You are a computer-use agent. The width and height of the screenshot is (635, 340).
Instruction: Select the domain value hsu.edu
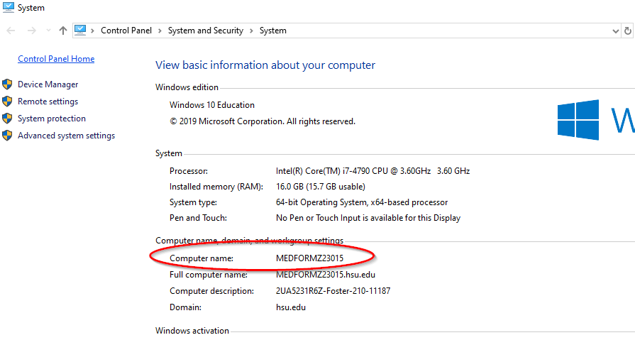click(291, 307)
